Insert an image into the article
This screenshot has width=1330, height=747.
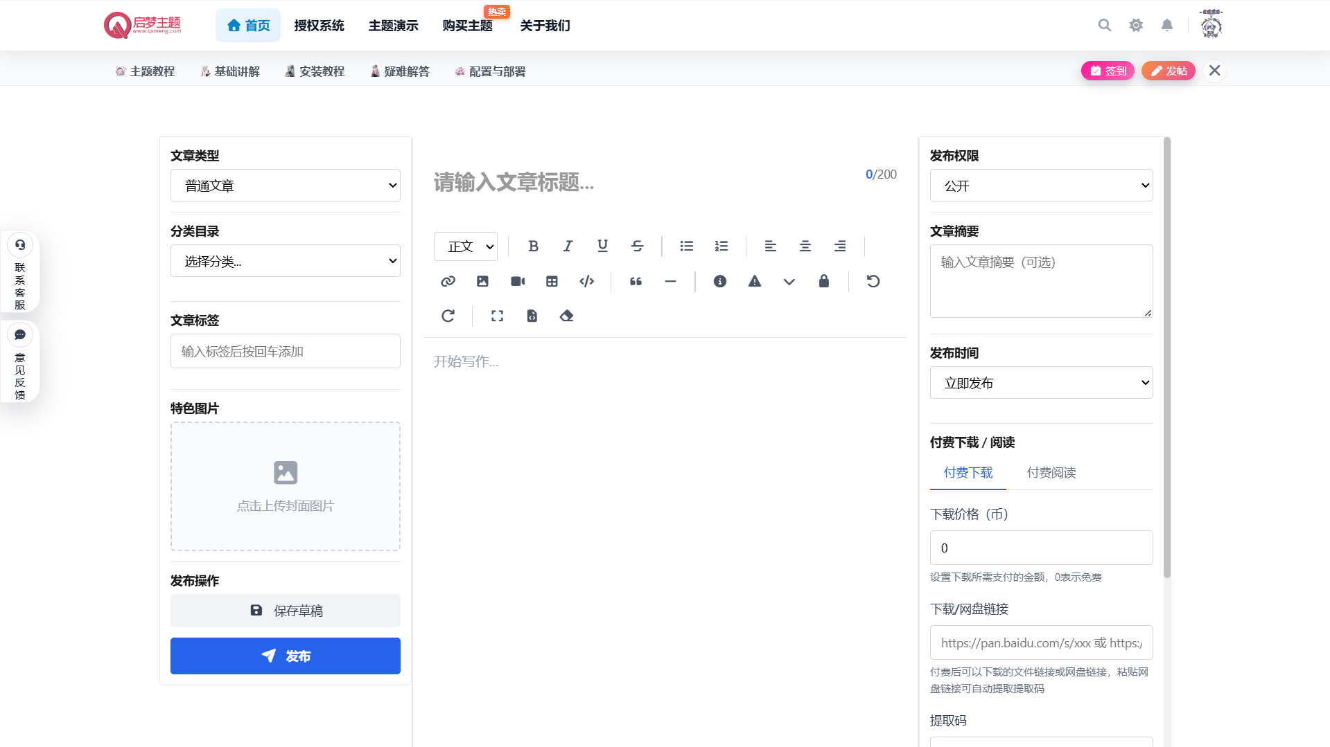482,281
